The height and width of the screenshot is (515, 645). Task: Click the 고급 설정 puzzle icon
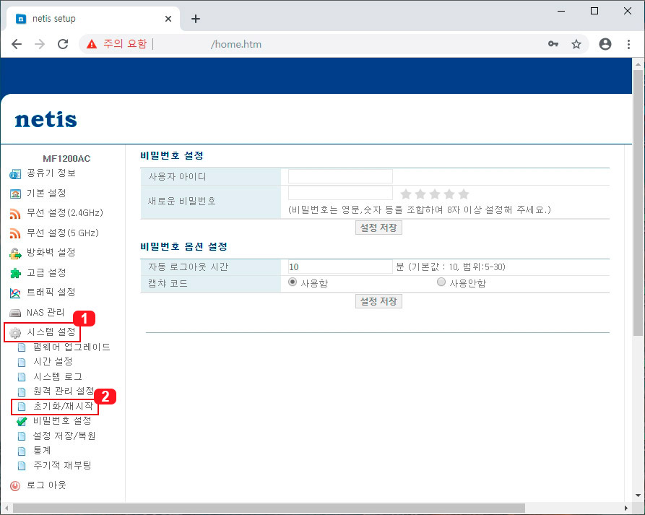click(x=15, y=273)
